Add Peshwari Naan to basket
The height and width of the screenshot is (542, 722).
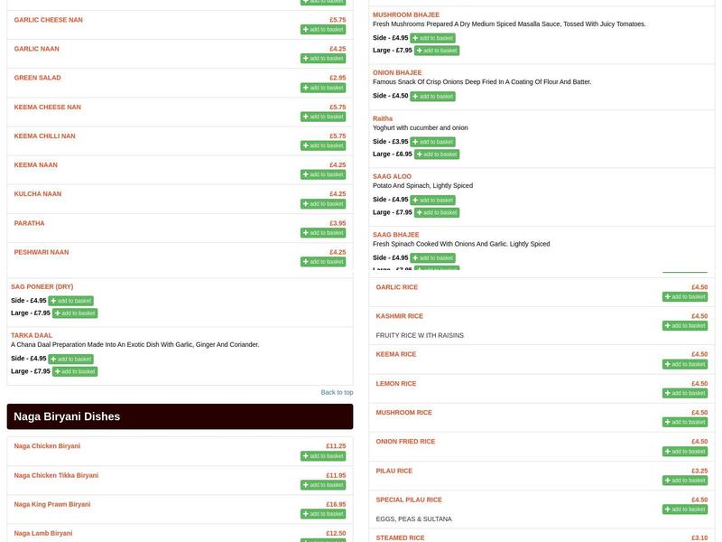(322, 262)
